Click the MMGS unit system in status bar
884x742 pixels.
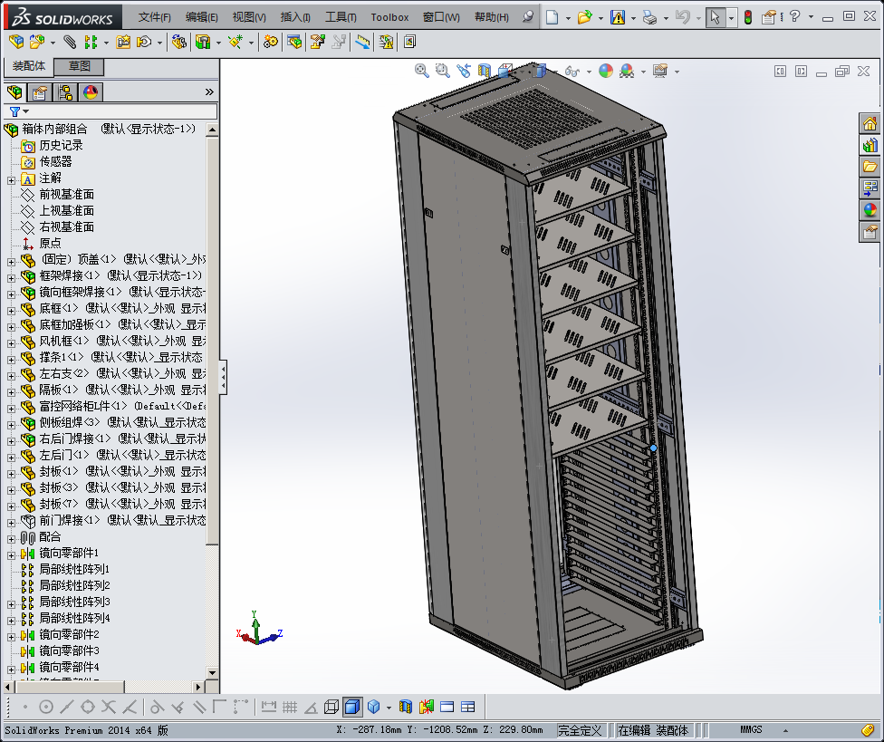750,729
